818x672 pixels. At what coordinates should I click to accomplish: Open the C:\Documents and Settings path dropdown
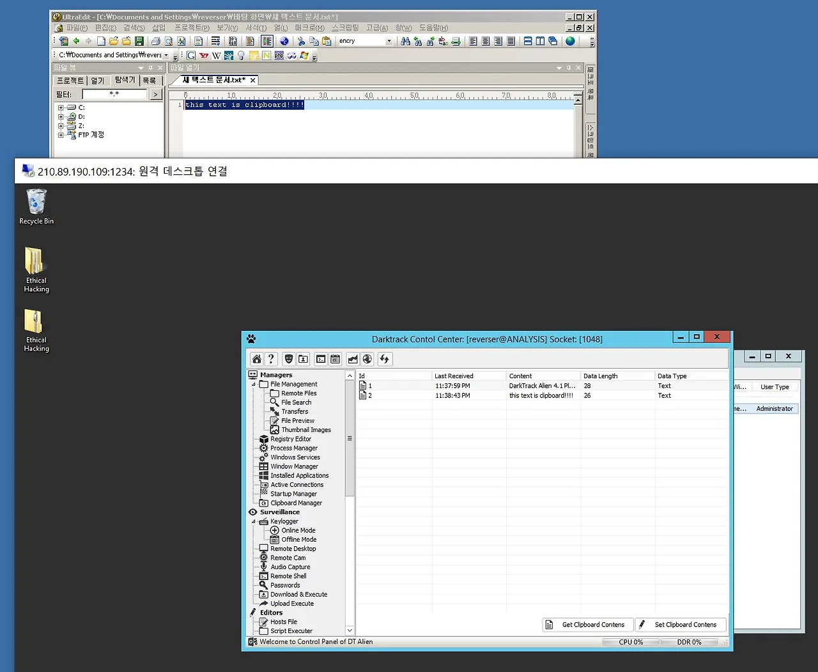pyautogui.click(x=167, y=56)
